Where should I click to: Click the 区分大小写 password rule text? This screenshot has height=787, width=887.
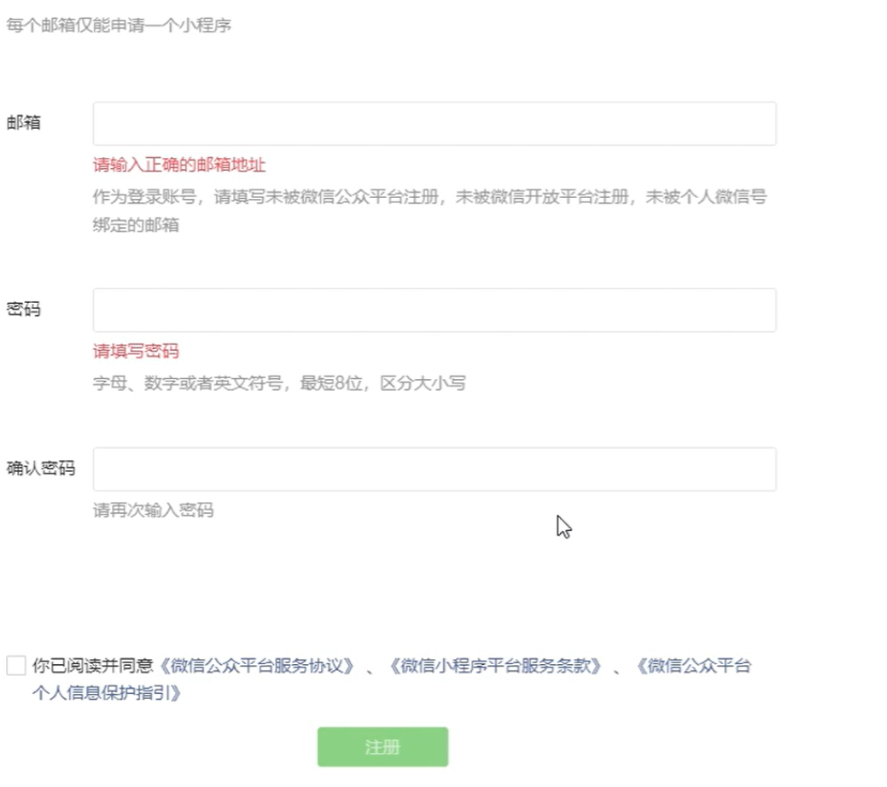pos(423,383)
